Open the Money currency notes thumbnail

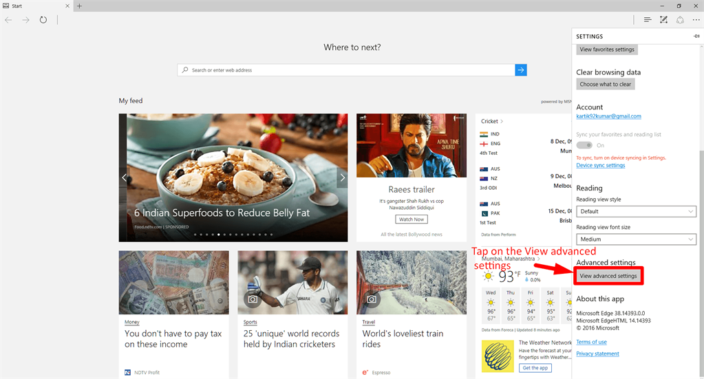(x=173, y=283)
